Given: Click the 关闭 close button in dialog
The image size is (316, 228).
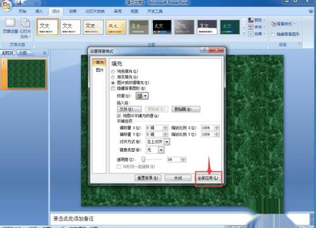Looking at the screenshot, I should click(178, 178).
